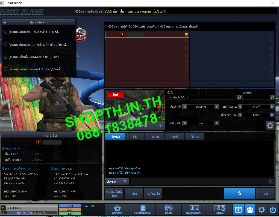
Task: Click the password field (รหัสผ่าน)
Action: pos(256,98)
